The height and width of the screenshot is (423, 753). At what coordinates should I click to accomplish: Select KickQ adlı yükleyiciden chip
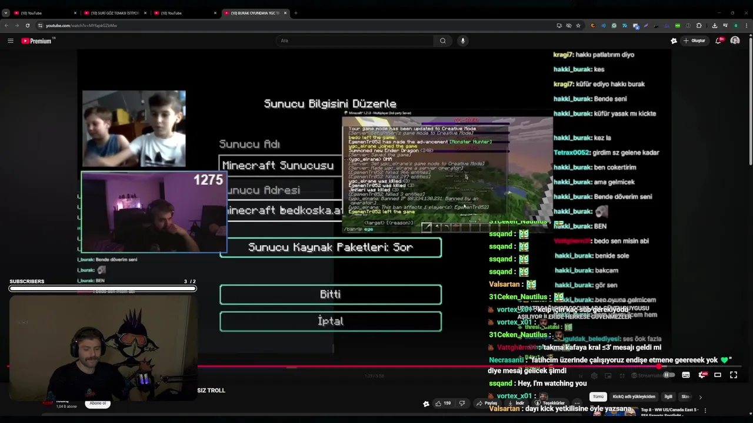(634, 397)
